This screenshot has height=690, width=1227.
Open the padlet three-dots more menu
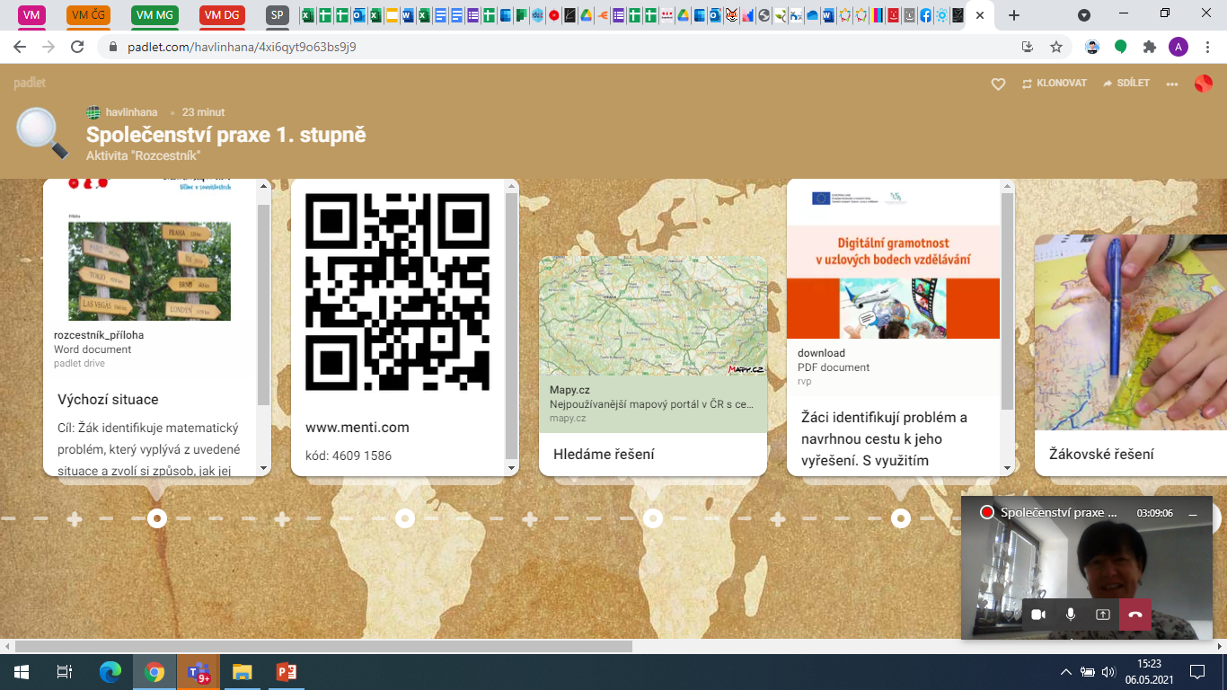[1171, 84]
